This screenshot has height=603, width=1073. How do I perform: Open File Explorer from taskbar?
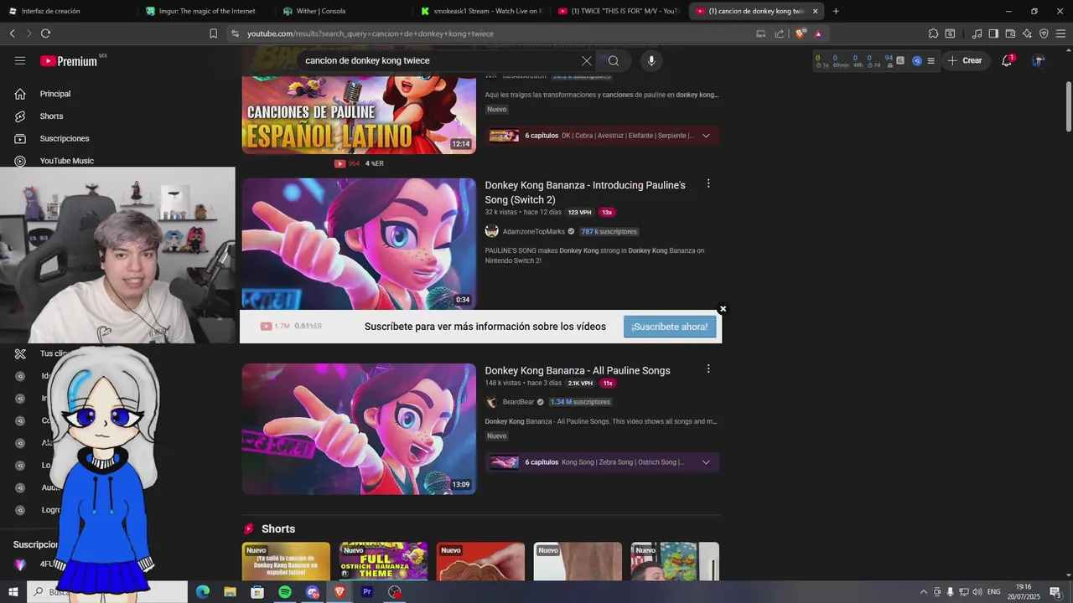pyautogui.click(x=230, y=592)
